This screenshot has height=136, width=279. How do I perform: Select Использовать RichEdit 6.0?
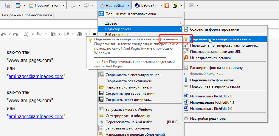click(225, 108)
